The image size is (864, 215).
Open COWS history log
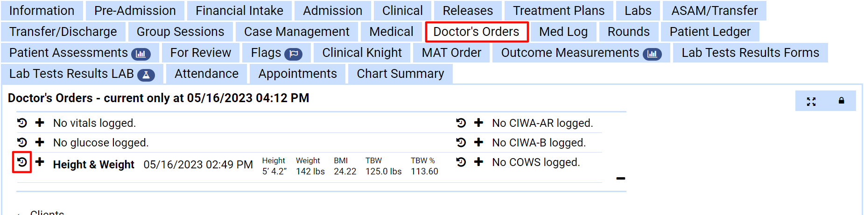[461, 162]
